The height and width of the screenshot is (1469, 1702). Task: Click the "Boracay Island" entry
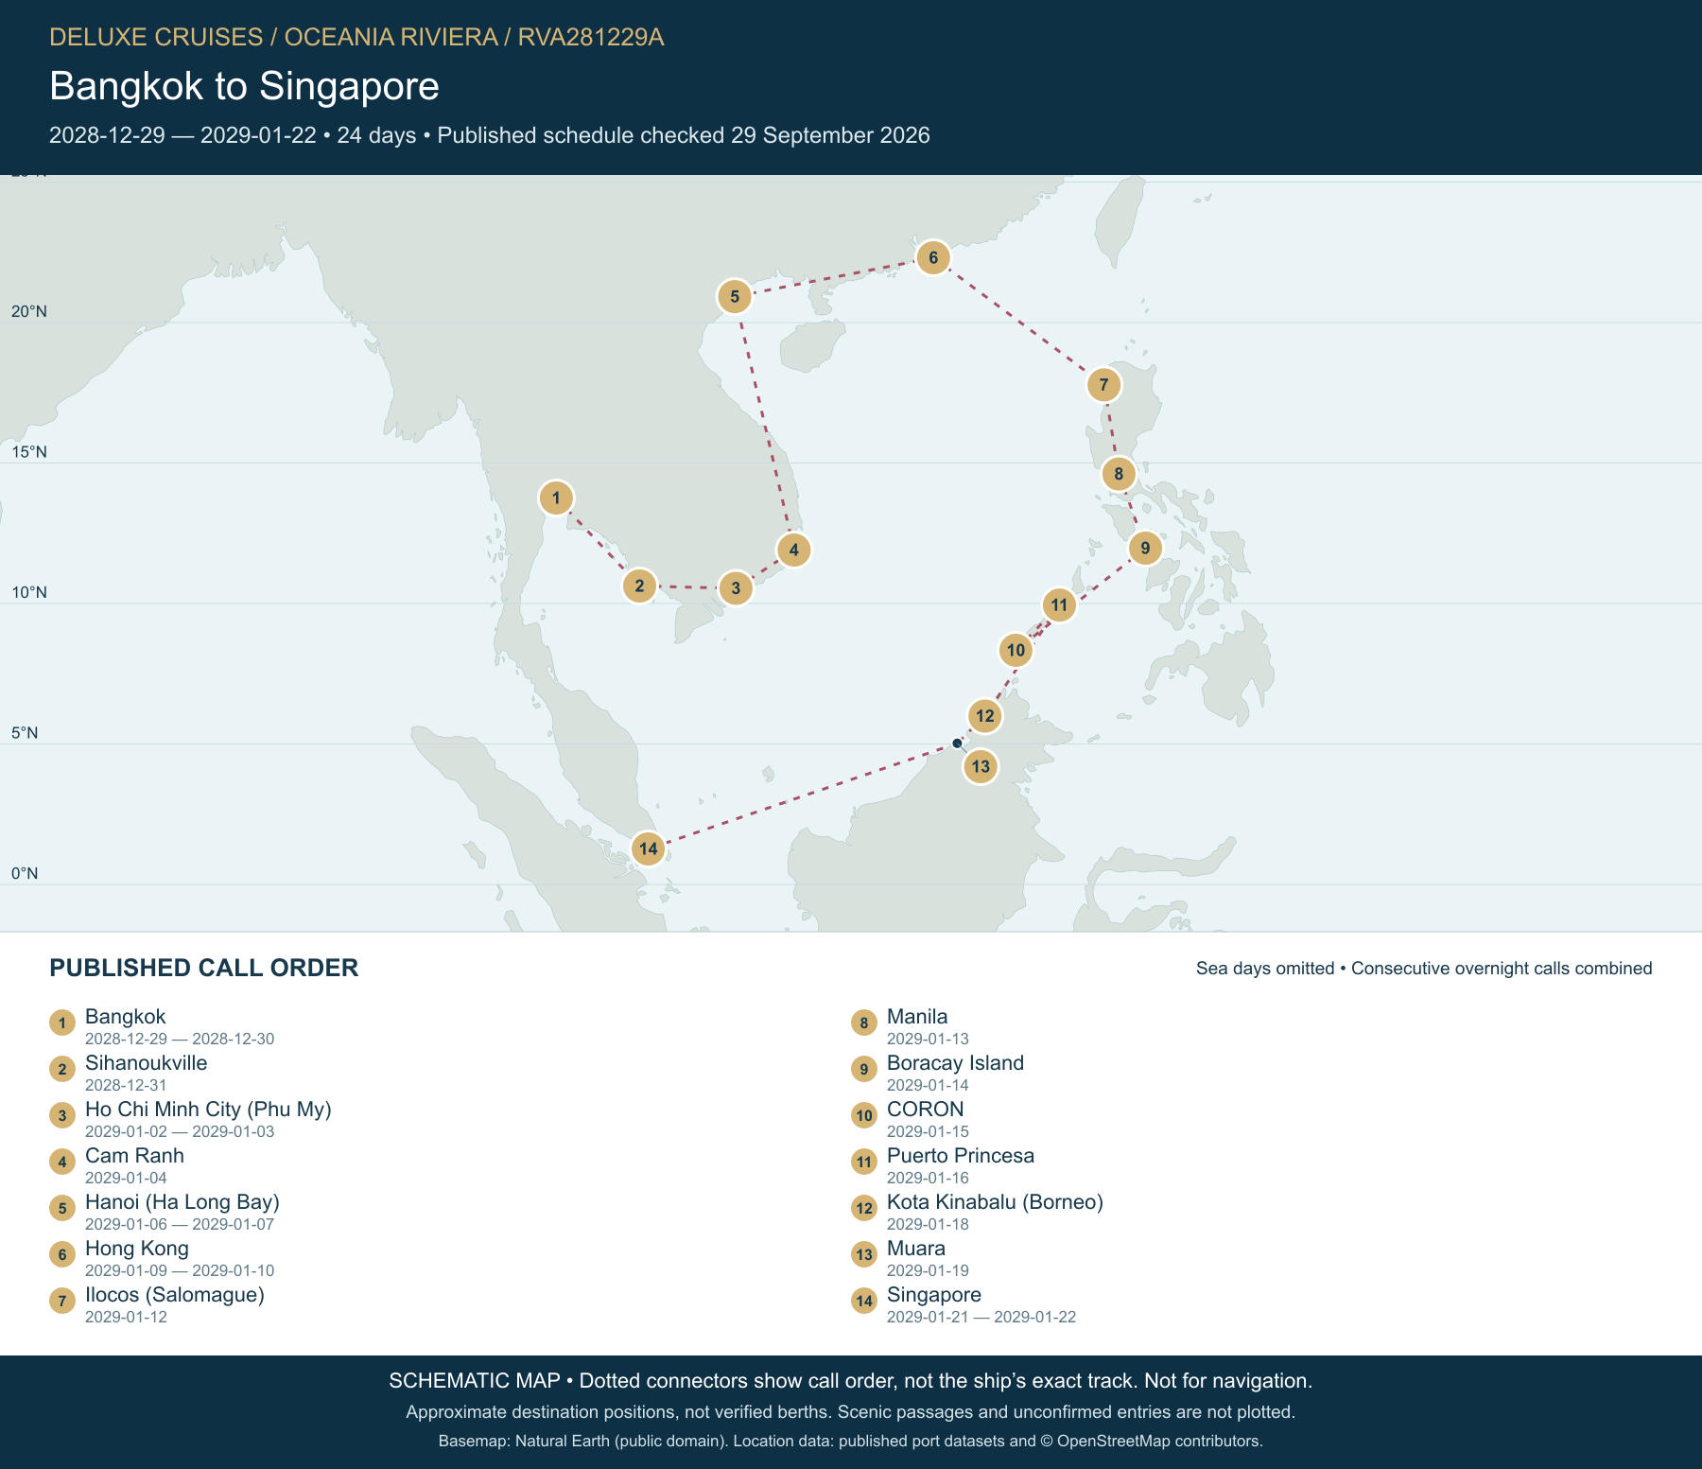[955, 1063]
